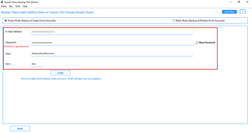Image resolution: width=252 pixels, height=134 pixels.
Task: Click the Host label
Action: (9, 54)
